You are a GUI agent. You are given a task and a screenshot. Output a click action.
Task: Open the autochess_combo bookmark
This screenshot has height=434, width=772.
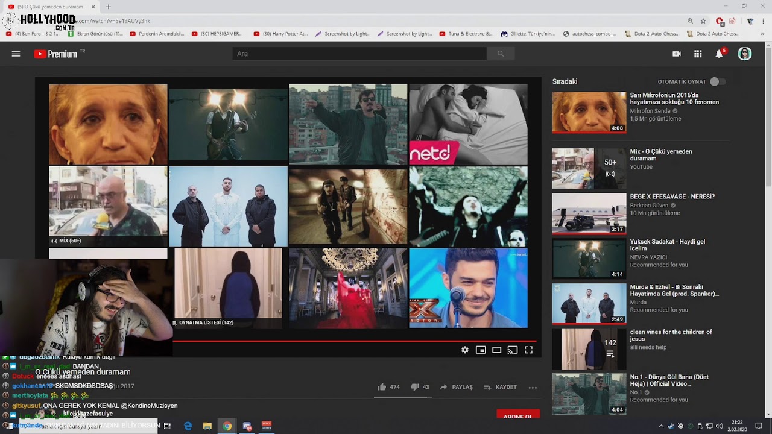[x=591, y=34]
